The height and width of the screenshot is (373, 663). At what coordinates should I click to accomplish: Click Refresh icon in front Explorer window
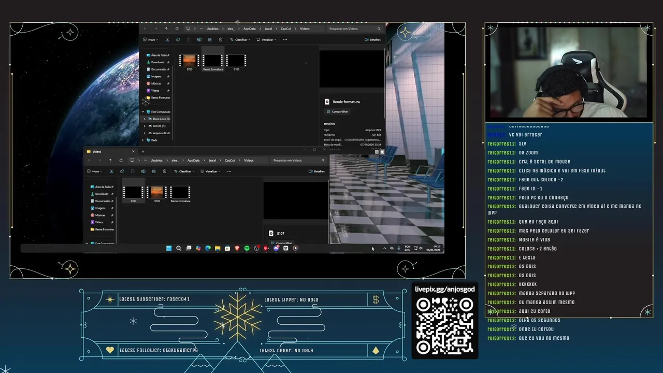point(121,160)
